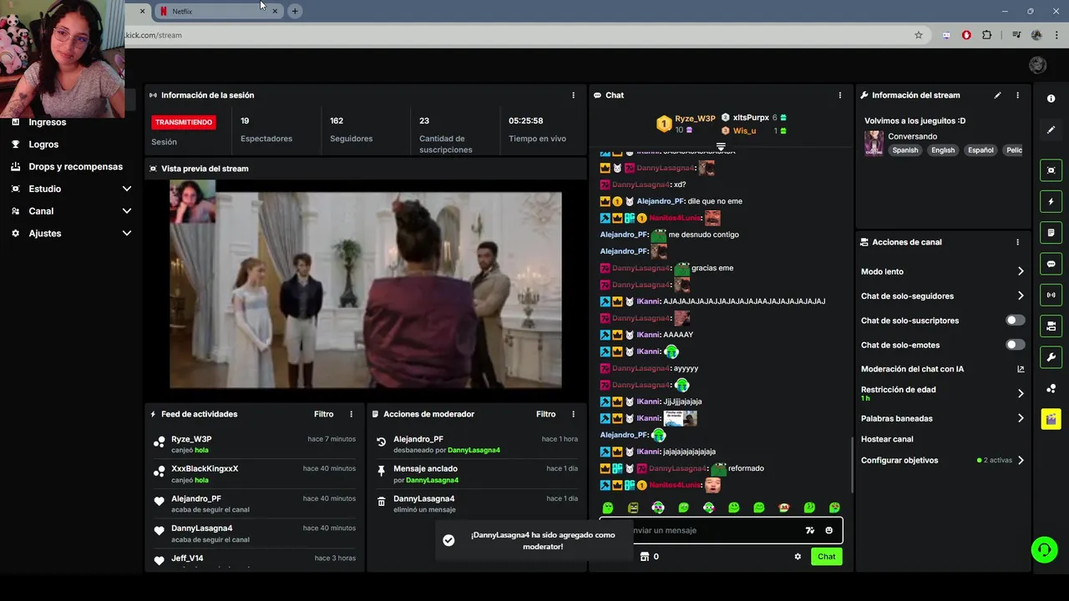Click the yellow clapperboard clip icon
This screenshot has width=1069, height=601.
pyautogui.click(x=1051, y=419)
